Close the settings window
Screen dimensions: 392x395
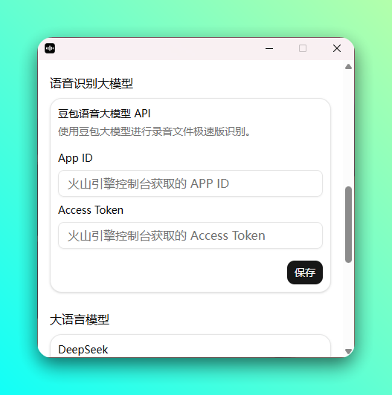pyautogui.click(x=337, y=48)
